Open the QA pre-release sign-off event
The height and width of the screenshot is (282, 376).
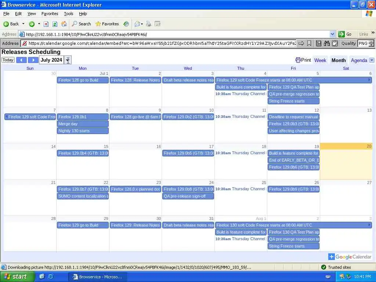[x=188, y=196]
